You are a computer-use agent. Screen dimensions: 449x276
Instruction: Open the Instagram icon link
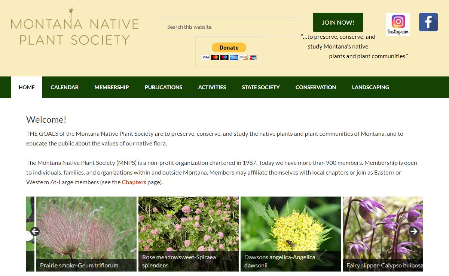pos(398,24)
